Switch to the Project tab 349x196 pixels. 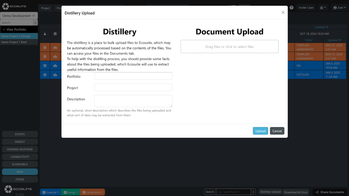pyautogui.click(x=46, y=8)
